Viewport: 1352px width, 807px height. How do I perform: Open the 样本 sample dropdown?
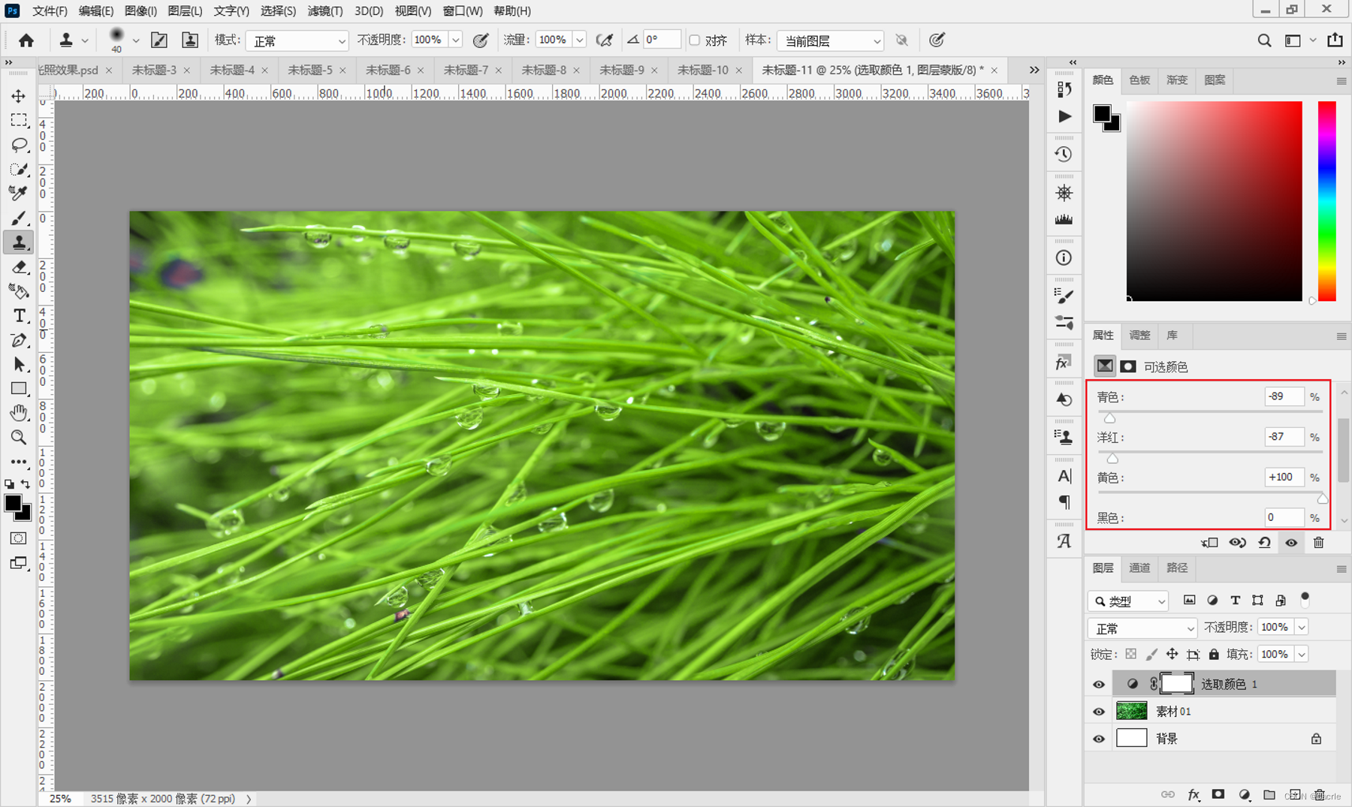[830, 41]
